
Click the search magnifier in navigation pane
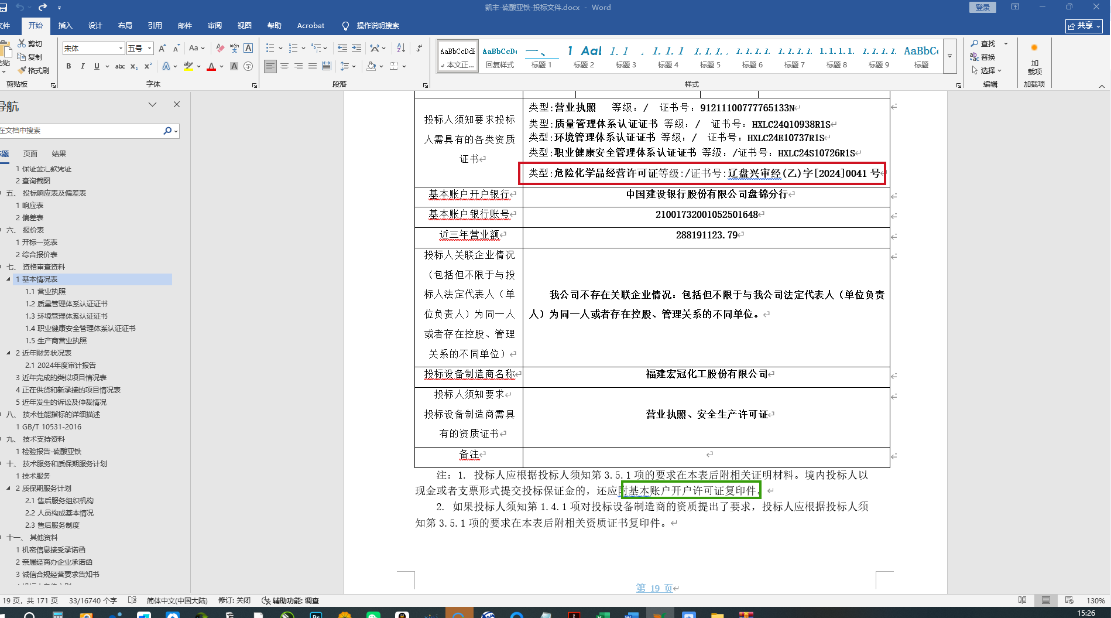[167, 131]
